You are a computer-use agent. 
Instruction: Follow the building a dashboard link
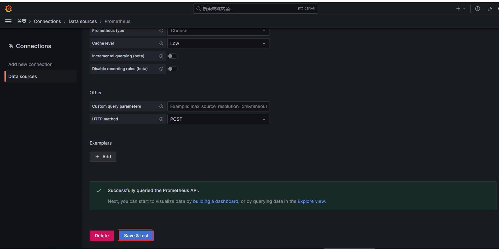click(216, 201)
